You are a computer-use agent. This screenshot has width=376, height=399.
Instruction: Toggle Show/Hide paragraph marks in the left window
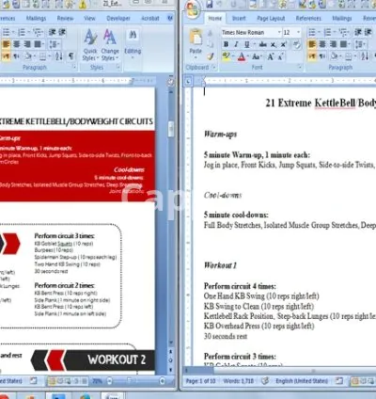71,56
